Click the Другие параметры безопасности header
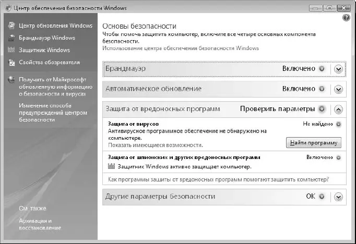Screen dimensions: 356x244 [224, 197]
